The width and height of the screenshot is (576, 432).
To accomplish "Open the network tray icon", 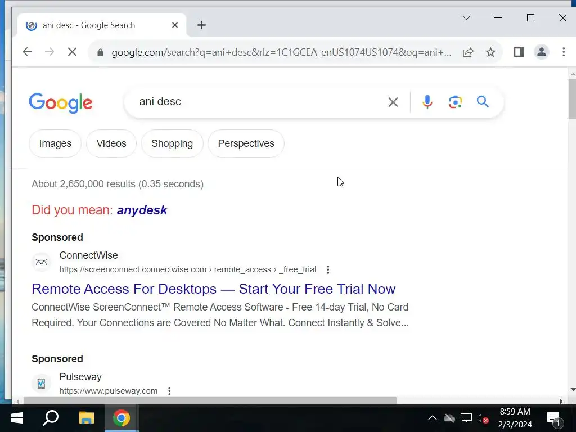I will (x=466, y=418).
